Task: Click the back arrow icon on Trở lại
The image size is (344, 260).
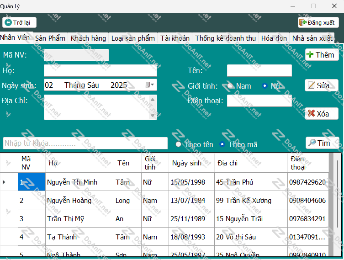Action: tap(8, 22)
